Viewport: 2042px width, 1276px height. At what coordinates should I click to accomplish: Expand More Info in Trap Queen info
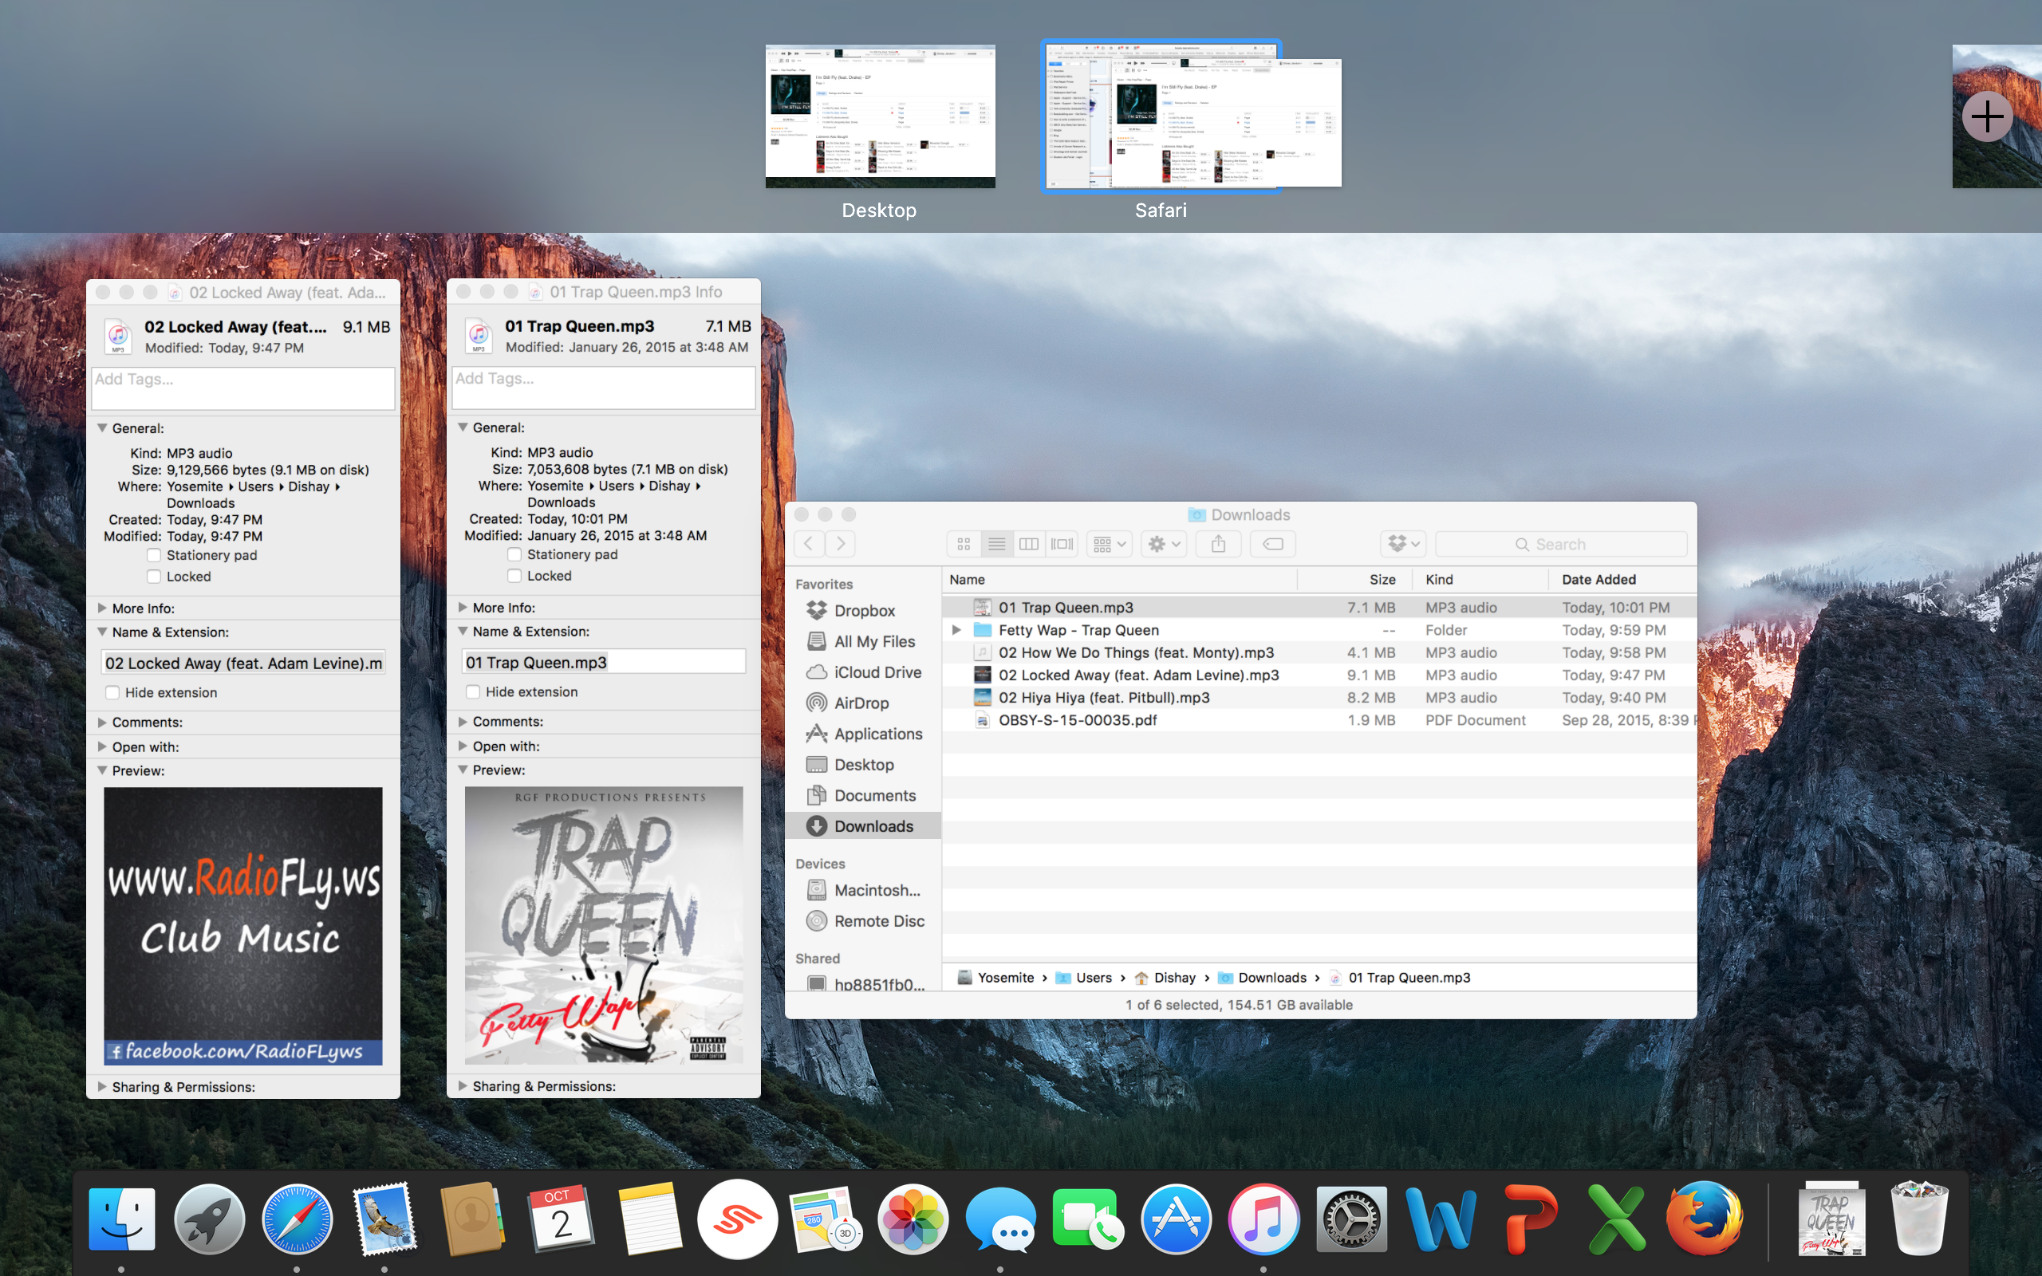click(x=463, y=608)
